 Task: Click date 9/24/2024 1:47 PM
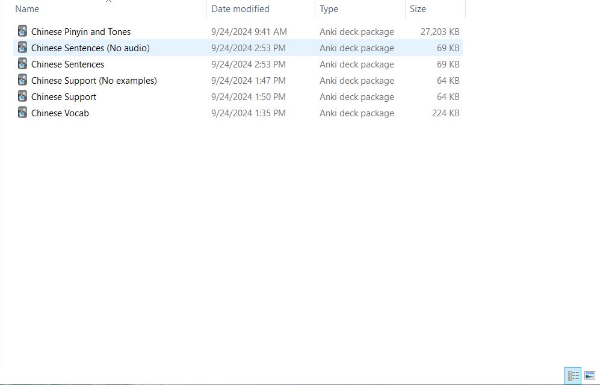pyautogui.click(x=249, y=81)
